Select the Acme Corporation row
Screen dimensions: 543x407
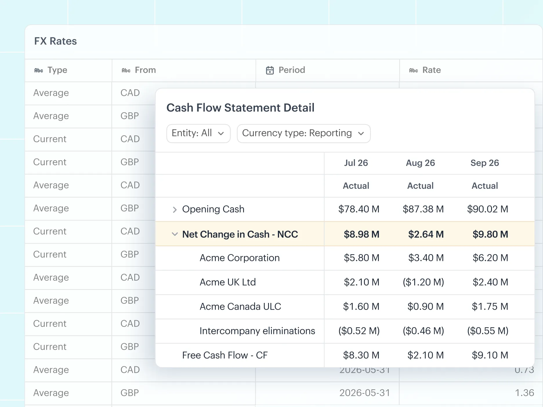click(x=345, y=258)
